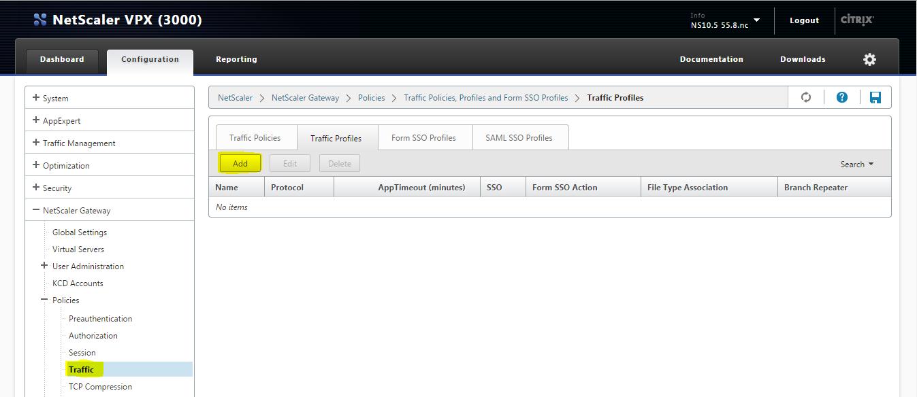
Task: Switch to the Traffic Policies tab
Action: [255, 138]
